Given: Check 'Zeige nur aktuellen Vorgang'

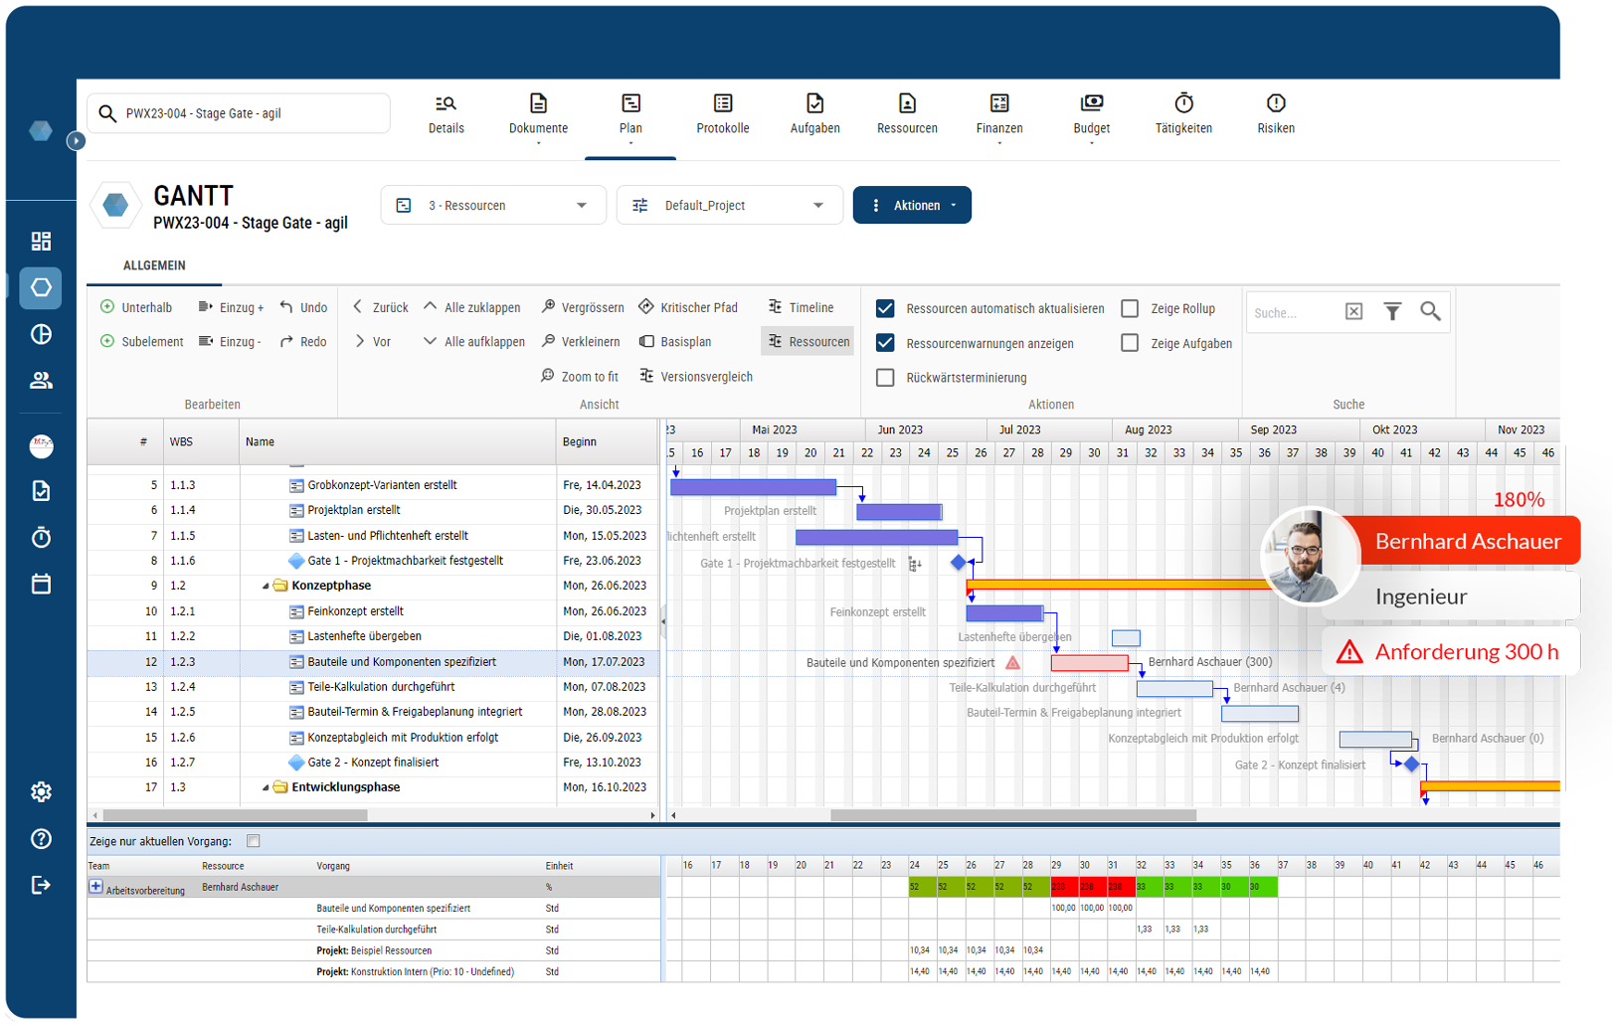Looking at the screenshot, I should coord(254,841).
